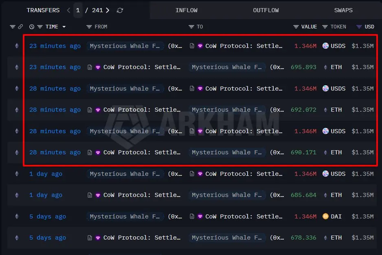Viewport: 382px width, 255px height.
Task: Filter by TO column
Action: (191, 27)
